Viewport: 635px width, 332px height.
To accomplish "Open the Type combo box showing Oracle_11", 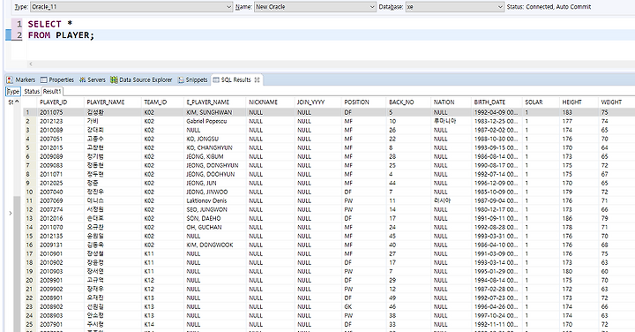I will 131,7.
